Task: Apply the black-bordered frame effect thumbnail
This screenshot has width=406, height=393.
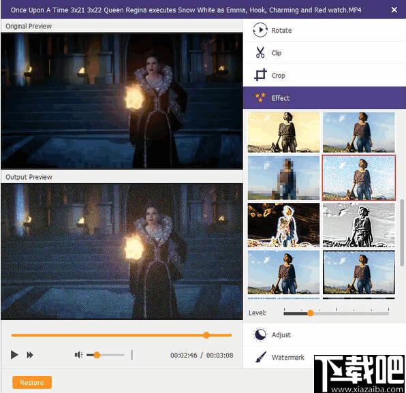Action: click(x=358, y=272)
